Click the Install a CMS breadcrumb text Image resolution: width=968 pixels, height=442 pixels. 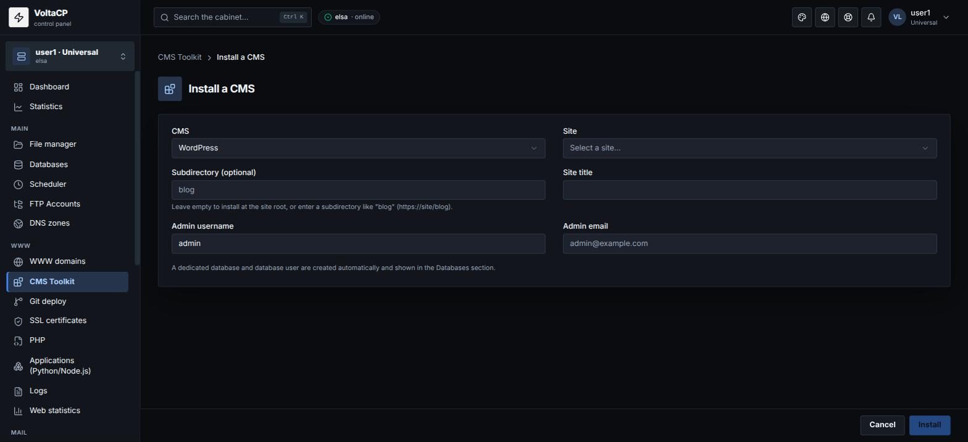241,57
